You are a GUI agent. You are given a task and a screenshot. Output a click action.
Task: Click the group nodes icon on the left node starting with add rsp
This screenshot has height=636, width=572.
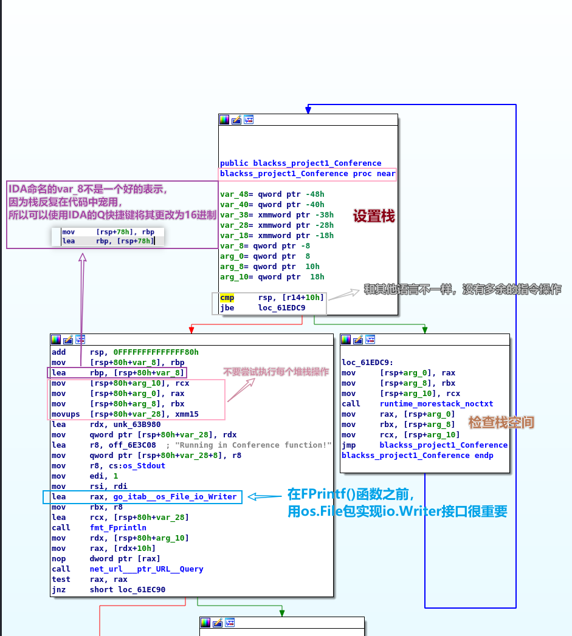(80, 340)
